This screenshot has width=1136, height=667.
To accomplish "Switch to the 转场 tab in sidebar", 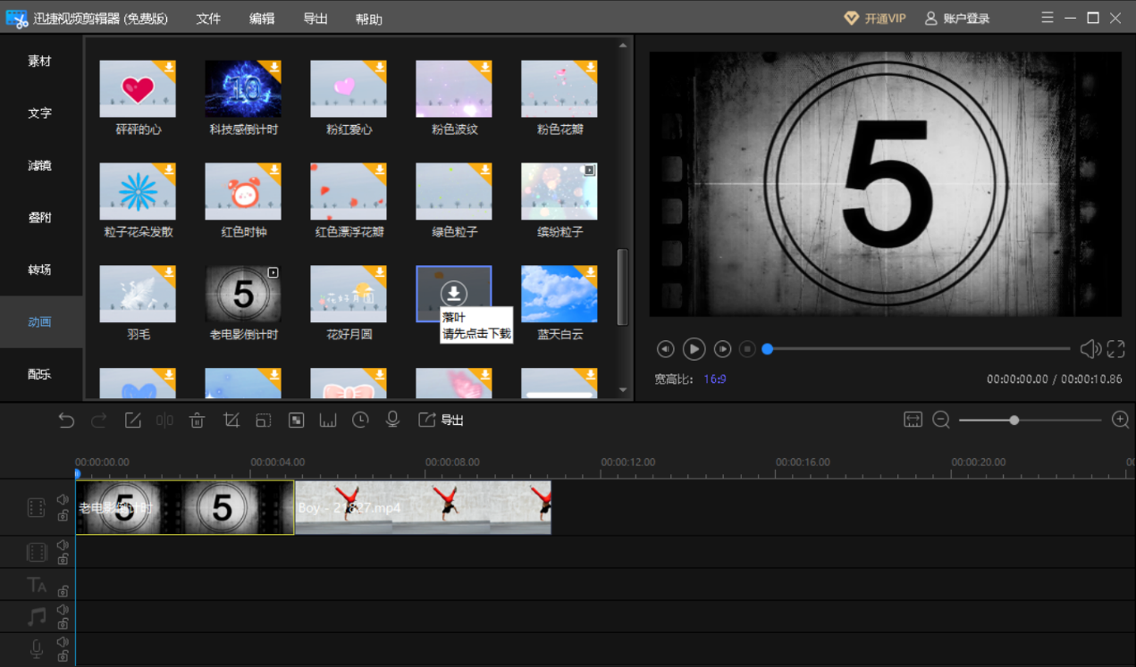I will point(40,270).
